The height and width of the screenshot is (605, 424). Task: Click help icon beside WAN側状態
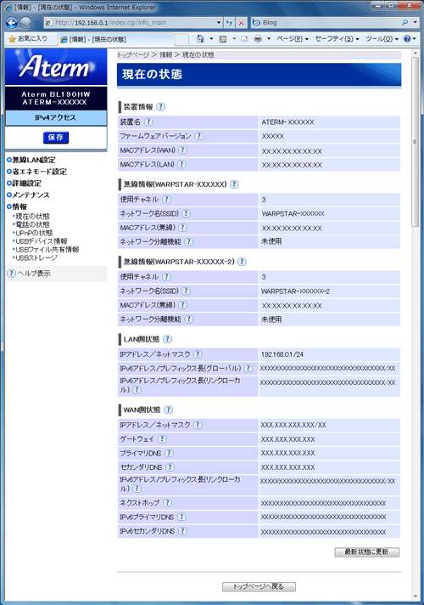[168, 410]
